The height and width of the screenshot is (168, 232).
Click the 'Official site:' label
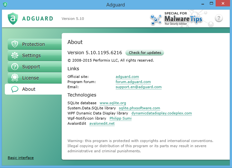coord(78,77)
